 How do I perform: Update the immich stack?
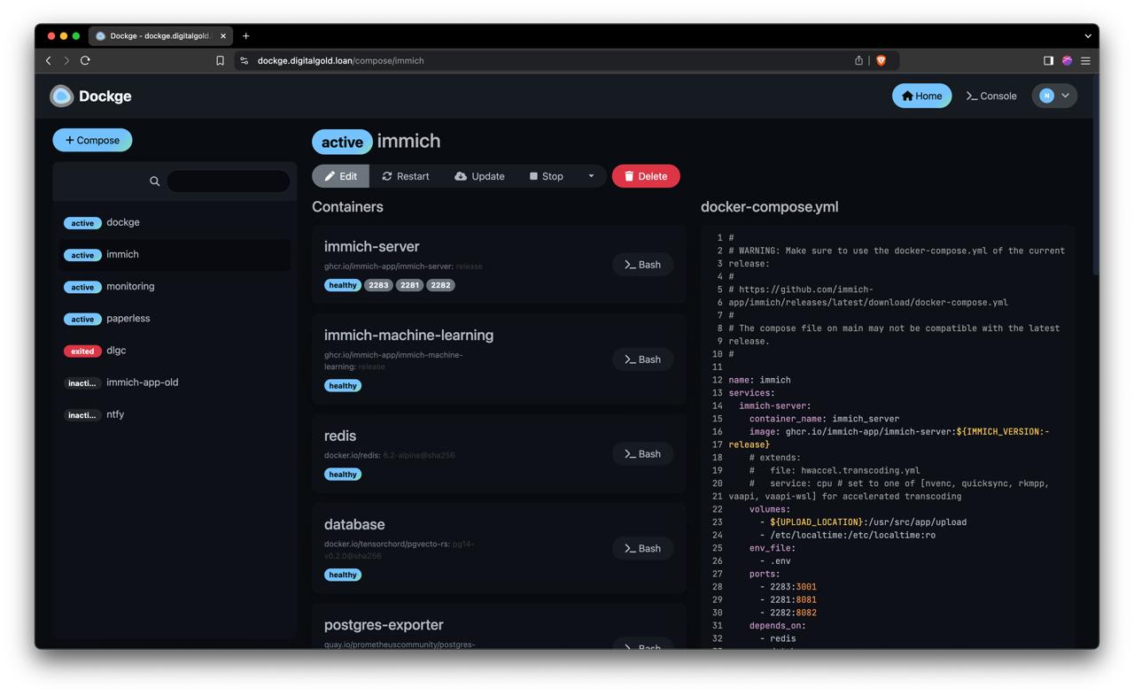click(479, 176)
